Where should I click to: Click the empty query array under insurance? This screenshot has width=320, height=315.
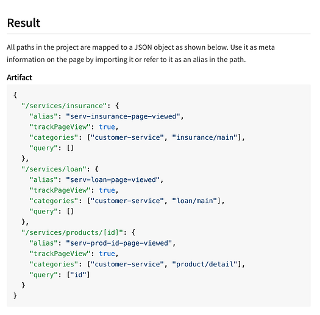70,148
